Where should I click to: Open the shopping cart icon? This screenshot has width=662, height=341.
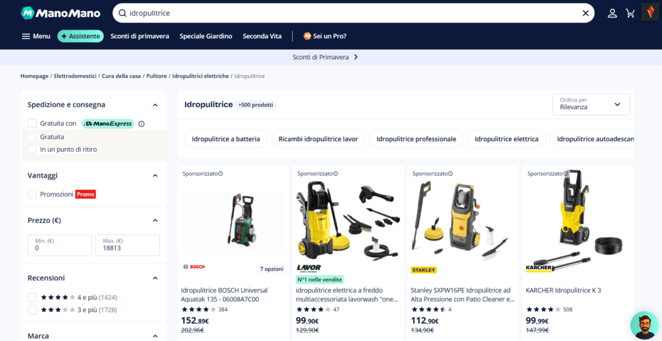631,14
